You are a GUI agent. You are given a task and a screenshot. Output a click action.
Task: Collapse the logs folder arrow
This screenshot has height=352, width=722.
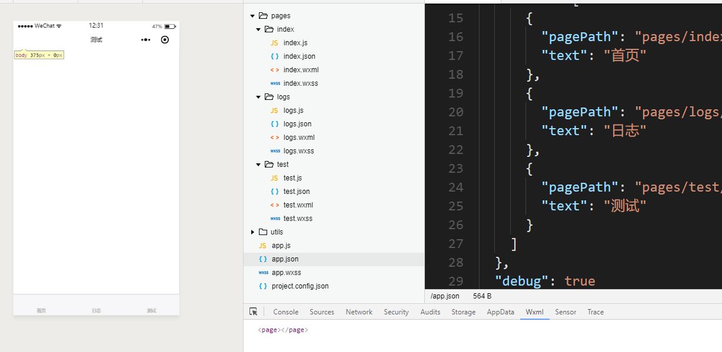(258, 97)
